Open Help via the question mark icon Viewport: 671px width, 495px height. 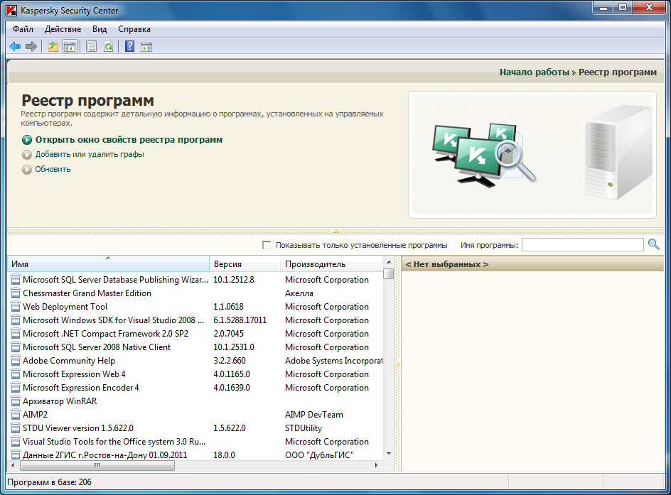(x=129, y=47)
